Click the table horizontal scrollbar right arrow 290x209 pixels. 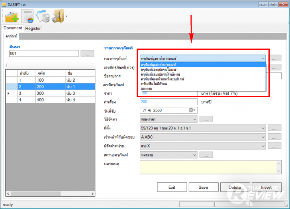point(92,193)
